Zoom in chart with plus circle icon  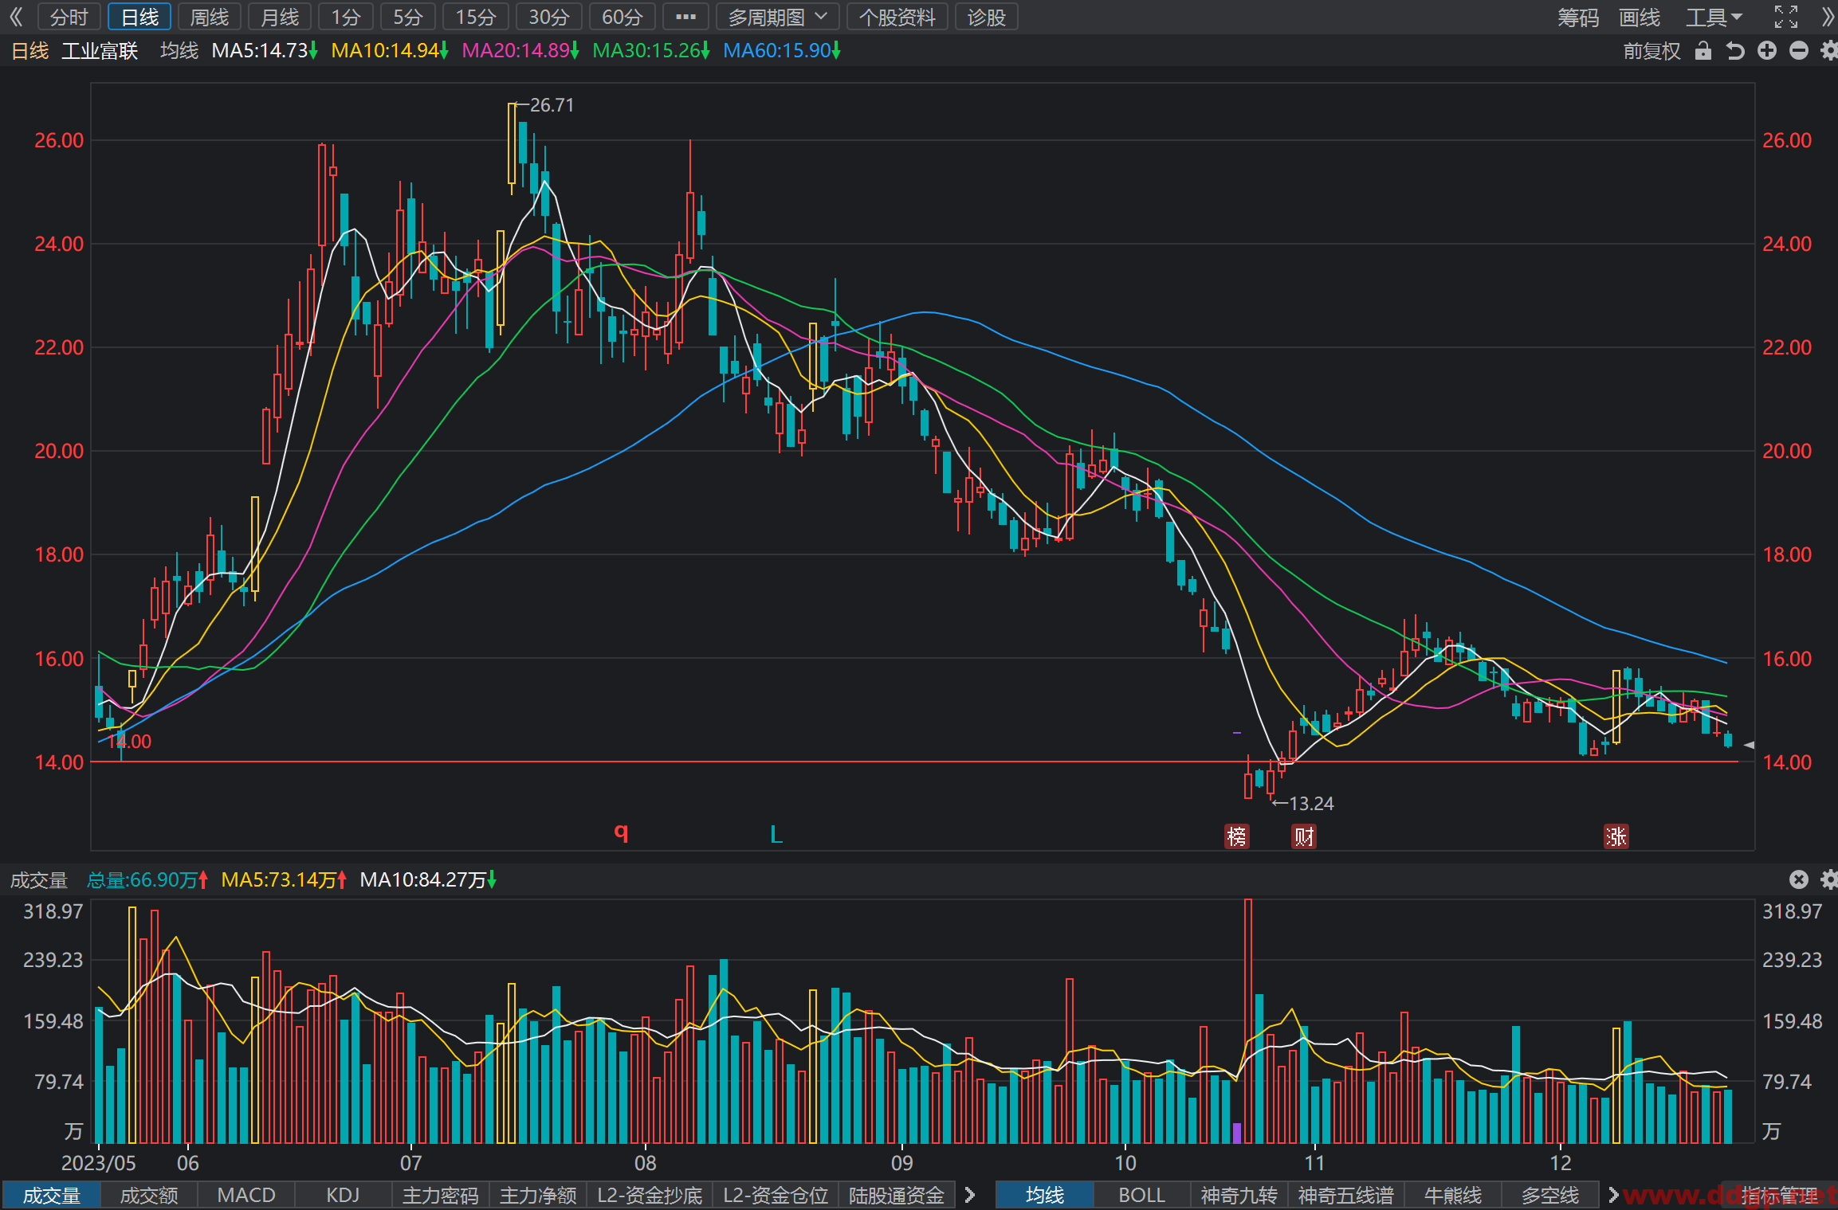pyautogui.click(x=1767, y=51)
